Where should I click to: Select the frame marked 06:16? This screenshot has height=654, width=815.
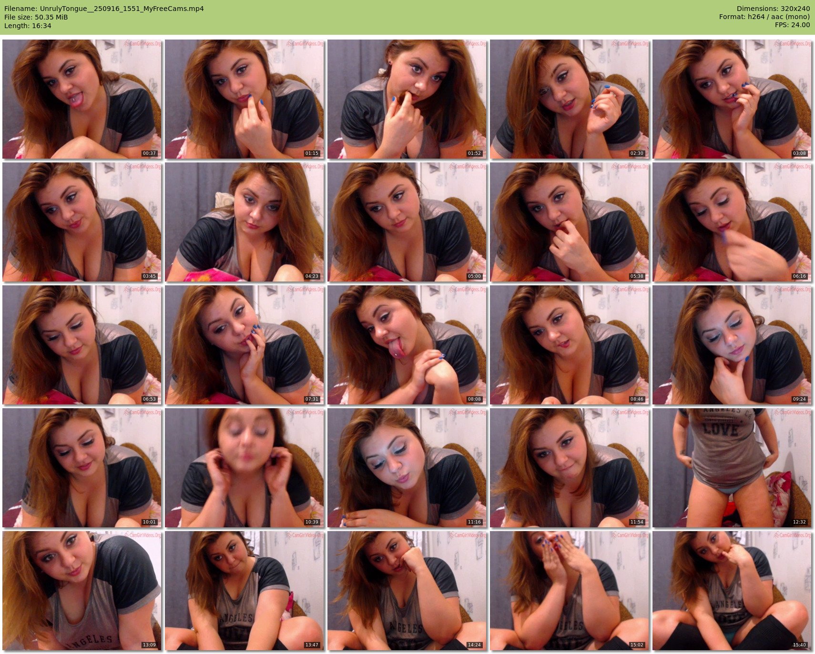(732, 222)
